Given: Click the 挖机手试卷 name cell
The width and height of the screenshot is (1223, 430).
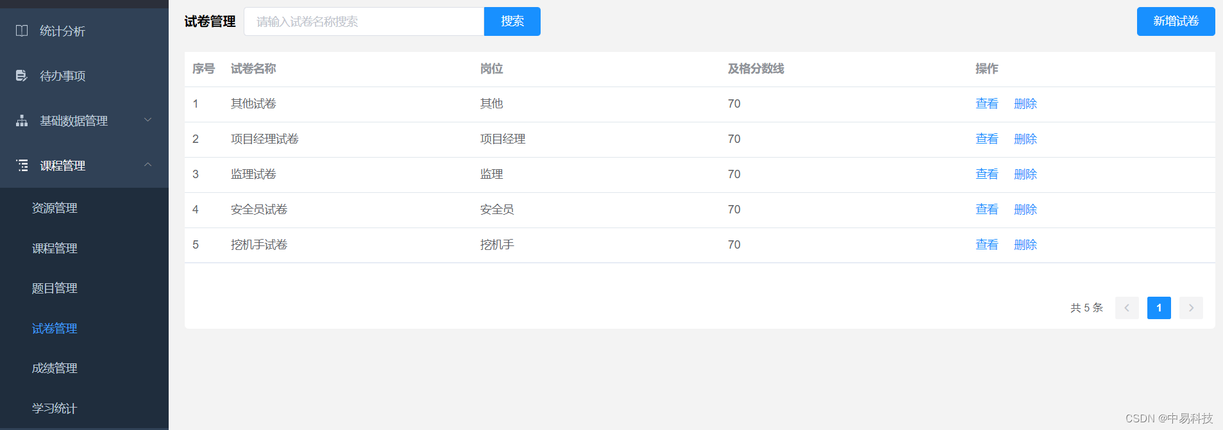Looking at the screenshot, I should click(259, 245).
